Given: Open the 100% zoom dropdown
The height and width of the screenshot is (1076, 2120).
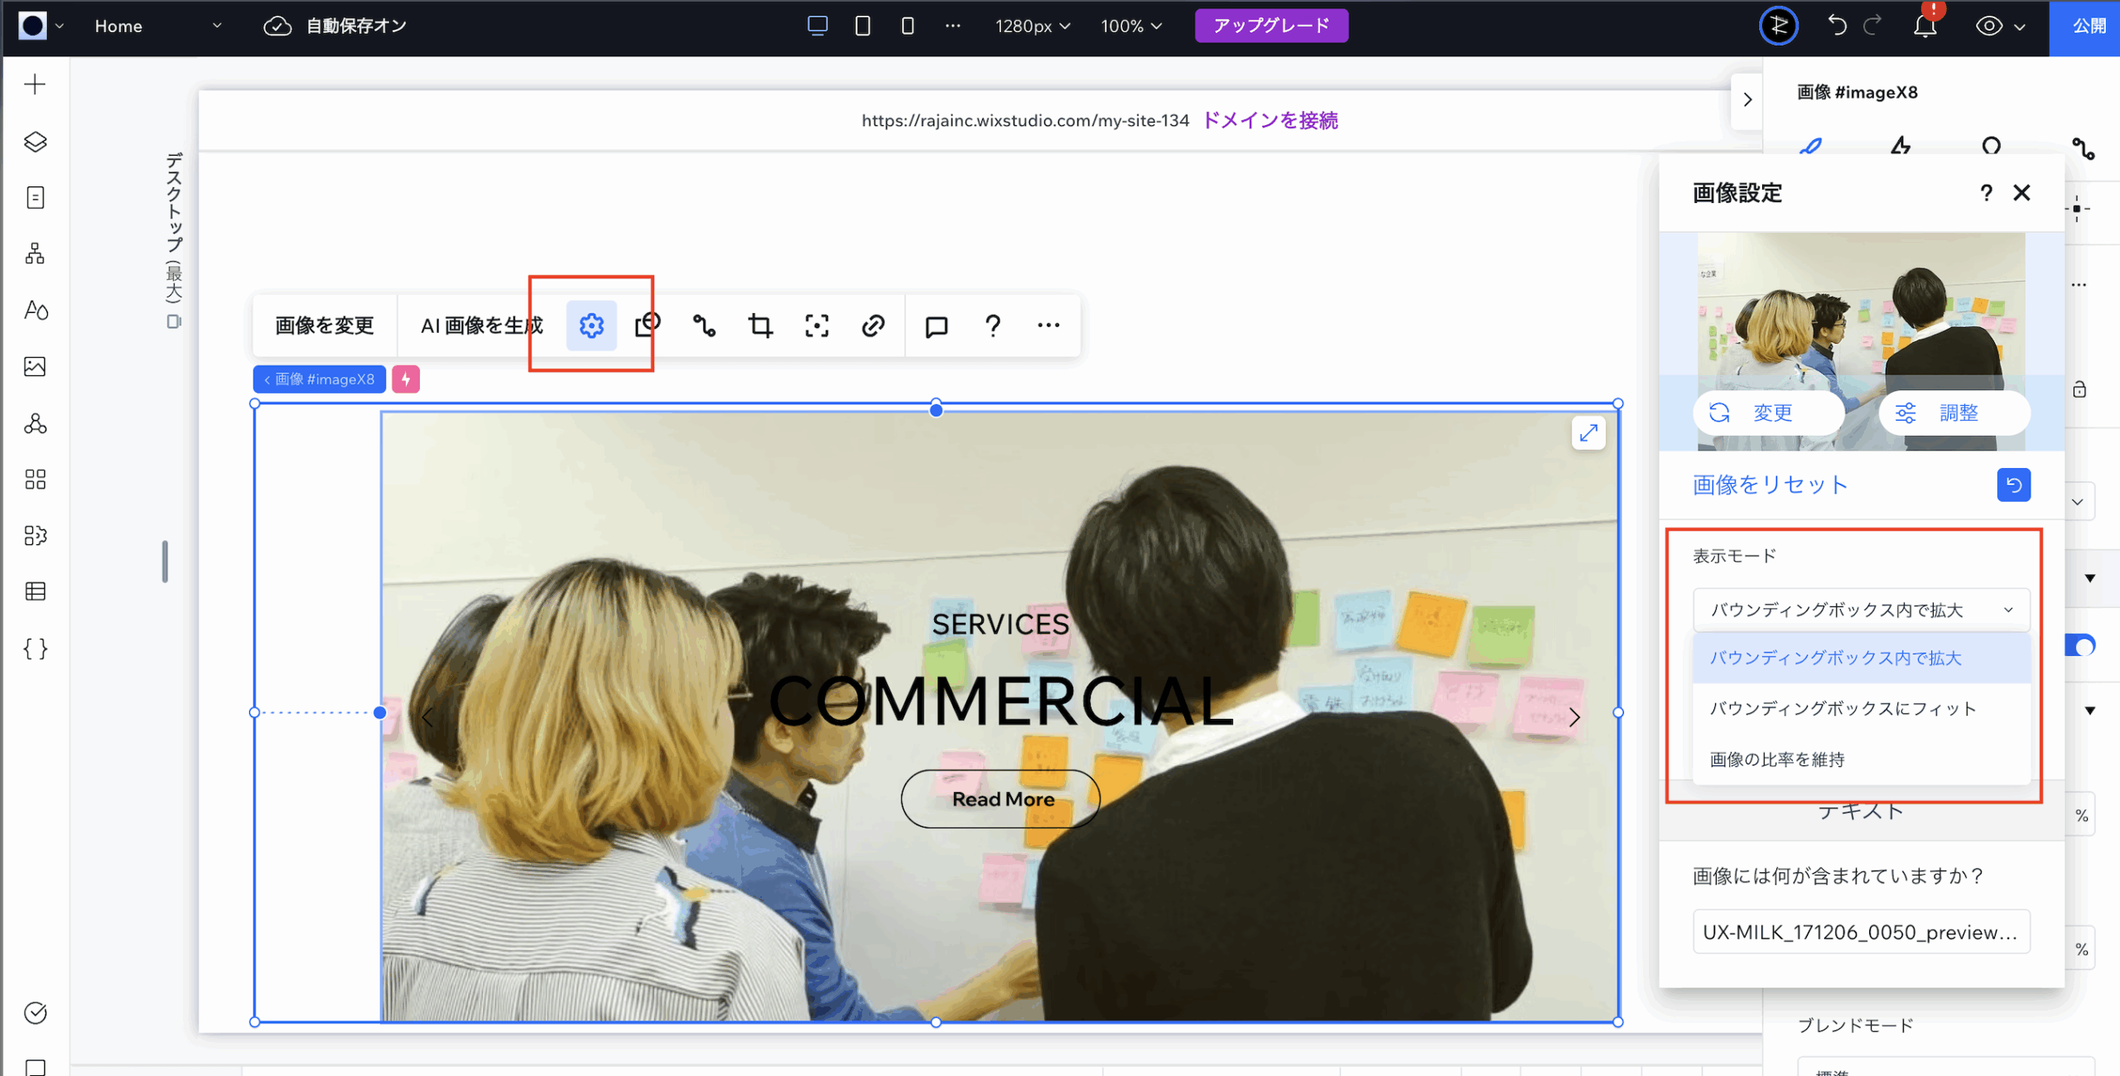Looking at the screenshot, I should point(1131,26).
